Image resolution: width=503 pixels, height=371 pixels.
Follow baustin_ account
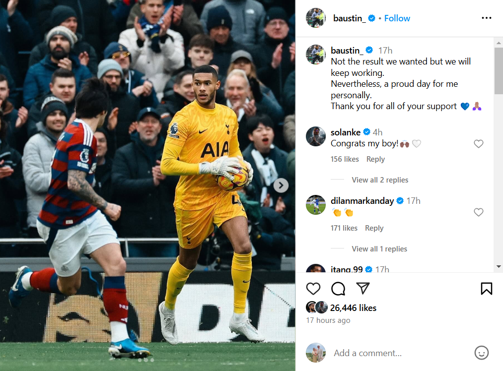397,18
